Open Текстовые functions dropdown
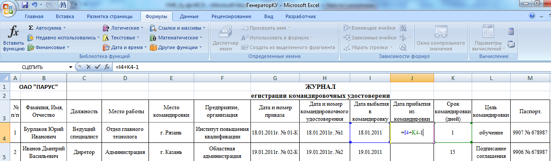Screen dimensions: 551x161 121,38
